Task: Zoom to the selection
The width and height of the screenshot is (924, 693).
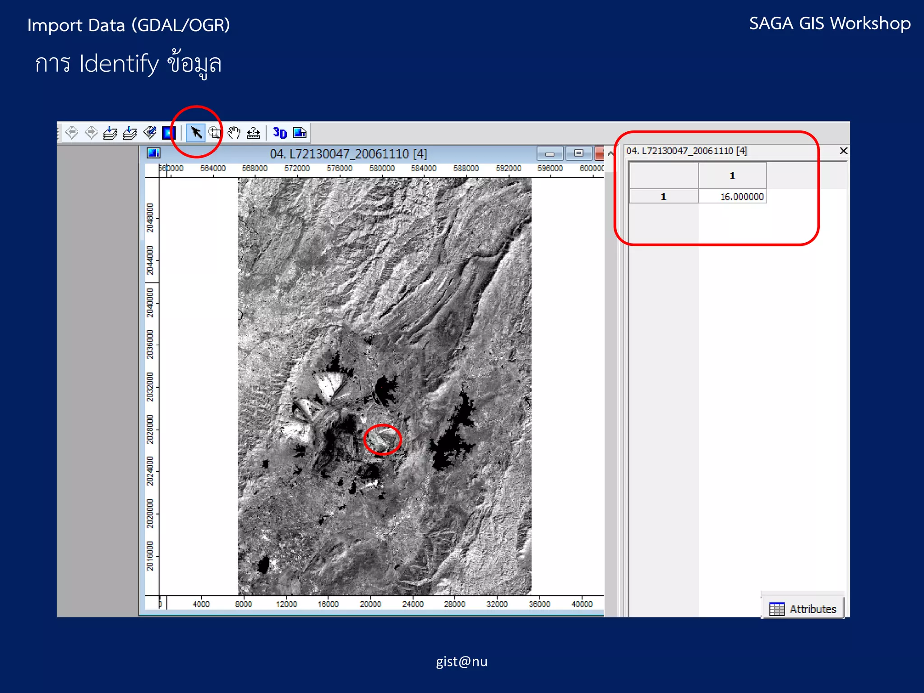Action: [x=150, y=133]
